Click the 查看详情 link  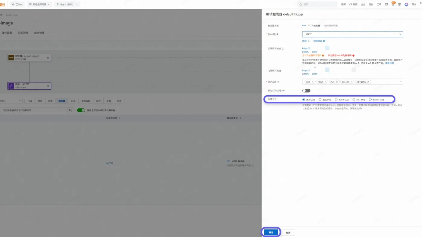click(x=389, y=63)
